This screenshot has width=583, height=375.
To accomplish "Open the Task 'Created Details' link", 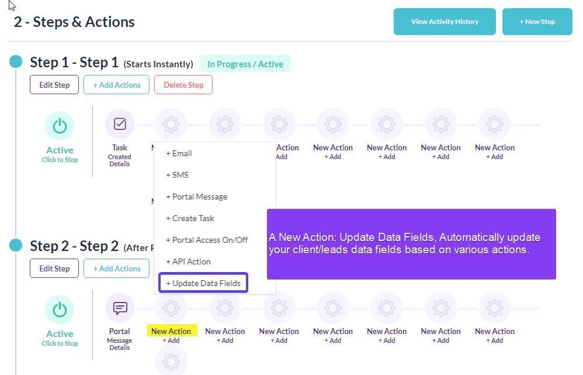I will point(120,160).
